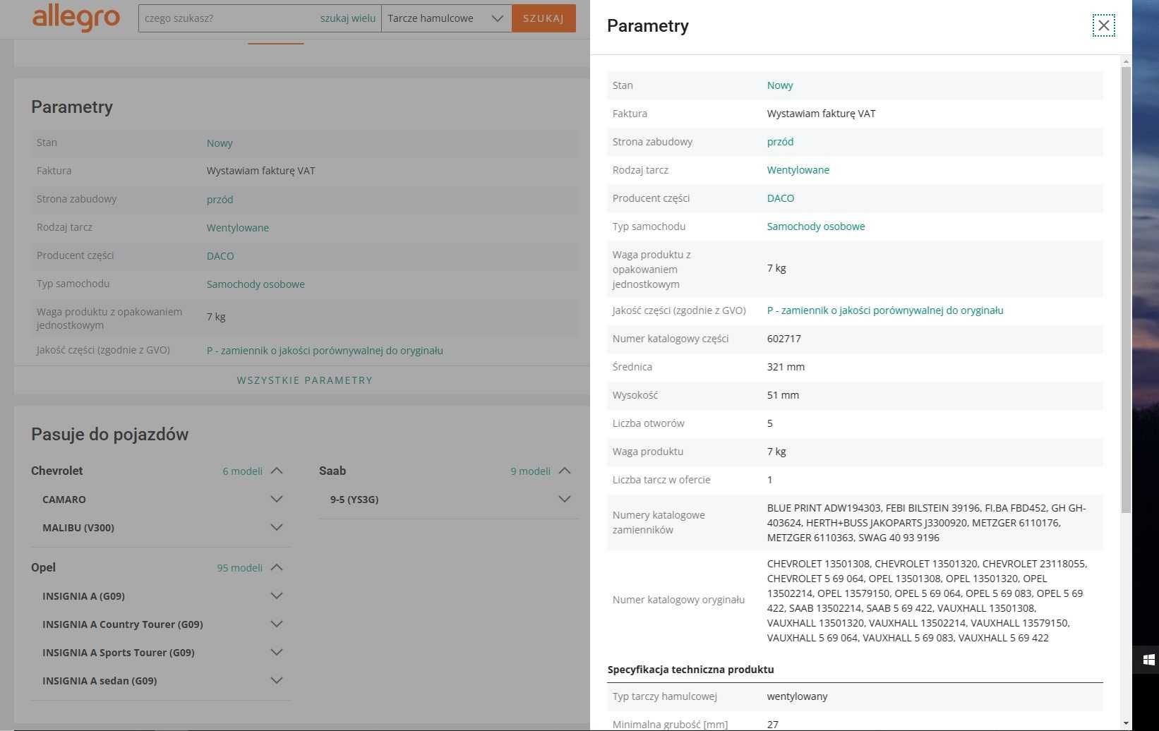Click 'szukaj wielu' link
Image resolution: width=1159 pixels, height=731 pixels.
click(x=348, y=18)
